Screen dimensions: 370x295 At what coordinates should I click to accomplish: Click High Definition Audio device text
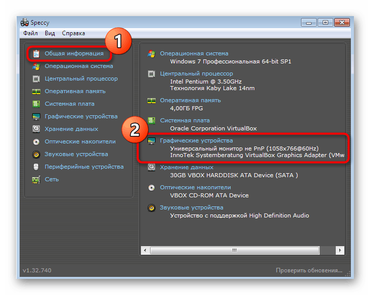[x=240, y=215]
